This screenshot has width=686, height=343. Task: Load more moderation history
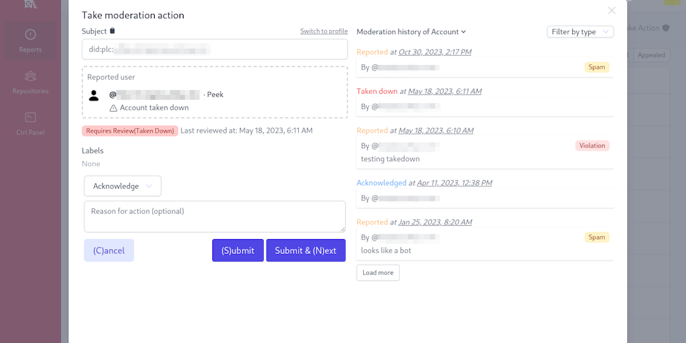click(x=378, y=273)
